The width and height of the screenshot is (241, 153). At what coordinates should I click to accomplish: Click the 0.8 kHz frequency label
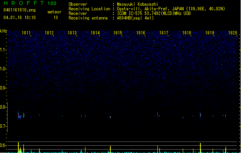[x=3, y=107]
